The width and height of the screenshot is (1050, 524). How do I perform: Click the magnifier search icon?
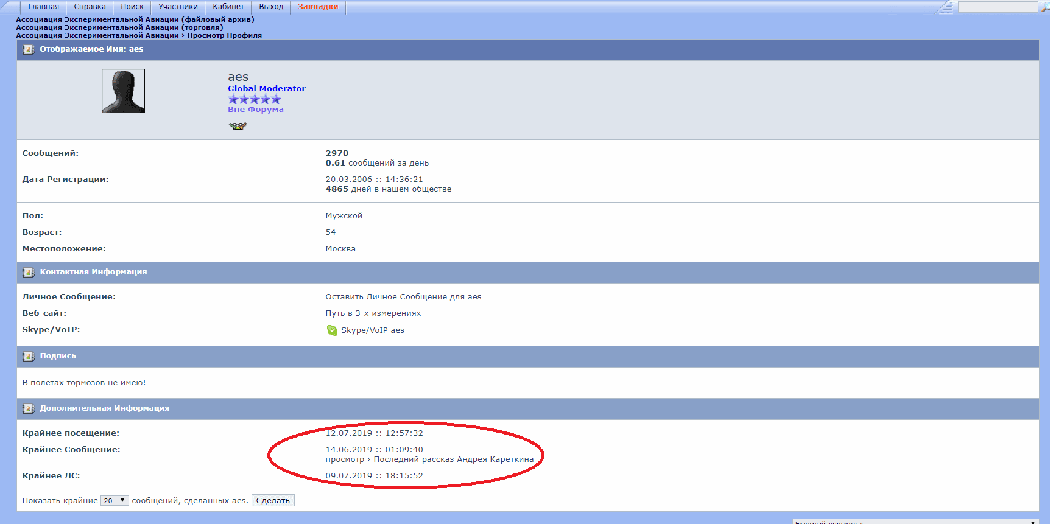tap(1045, 7)
